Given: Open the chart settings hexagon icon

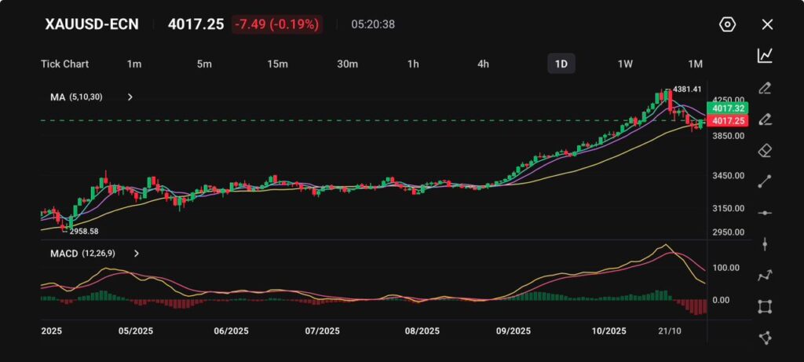Looking at the screenshot, I should [727, 24].
